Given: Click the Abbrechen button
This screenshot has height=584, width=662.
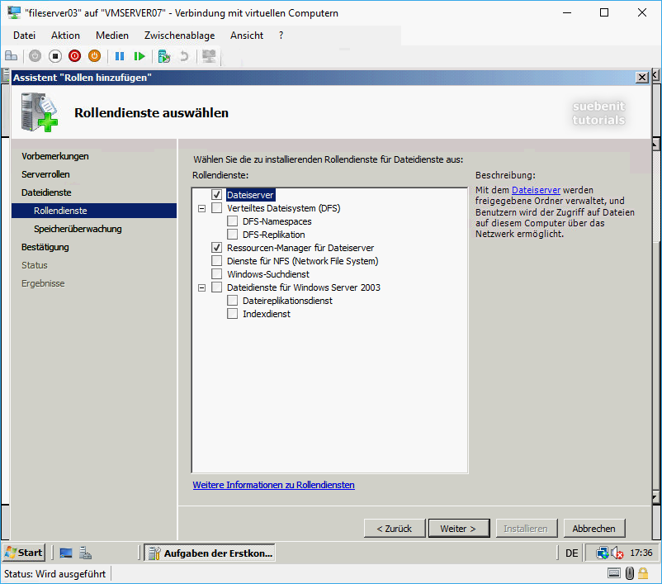Looking at the screenshot, I should pos(594,528).
